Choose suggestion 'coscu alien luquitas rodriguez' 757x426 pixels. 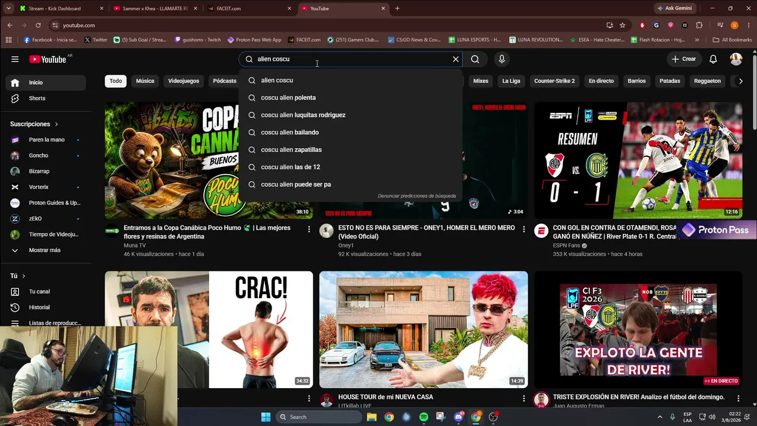[x=351, y=115]
